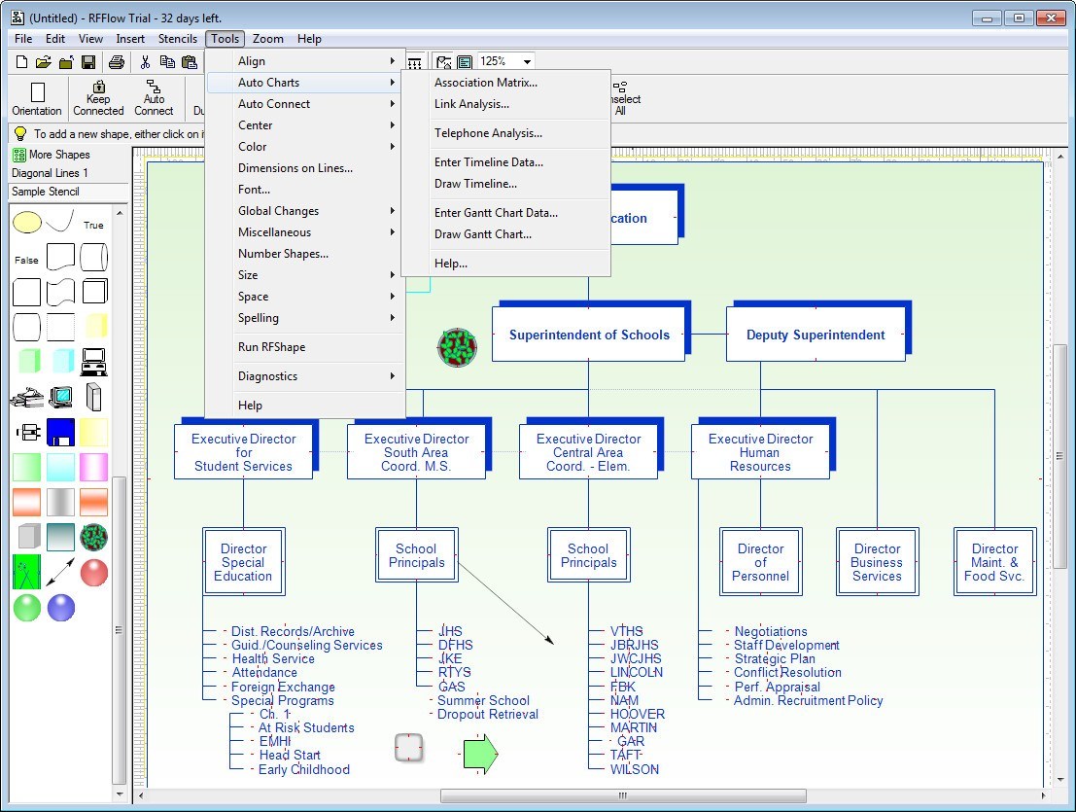
Task: Click the Save floppy disk icon
Action: click(x=88, y=62)
